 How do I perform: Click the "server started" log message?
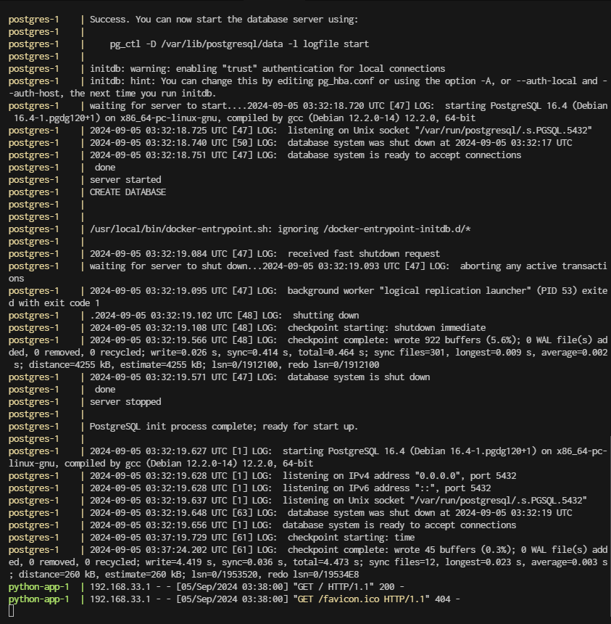coord(125,180)
